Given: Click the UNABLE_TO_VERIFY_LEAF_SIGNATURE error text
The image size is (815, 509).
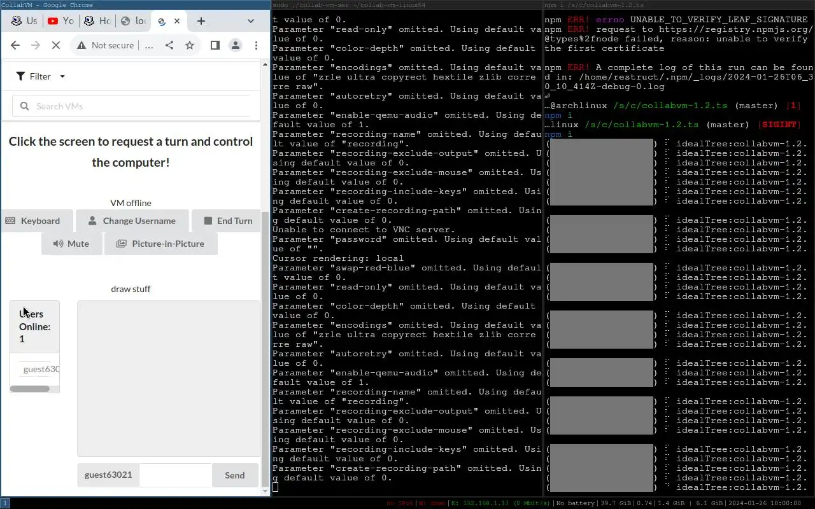Looking at the screenshot, I should (719, 20).
